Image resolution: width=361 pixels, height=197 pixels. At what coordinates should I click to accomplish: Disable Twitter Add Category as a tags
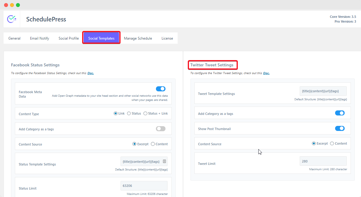pyautogui.click(x=340, y=113)
